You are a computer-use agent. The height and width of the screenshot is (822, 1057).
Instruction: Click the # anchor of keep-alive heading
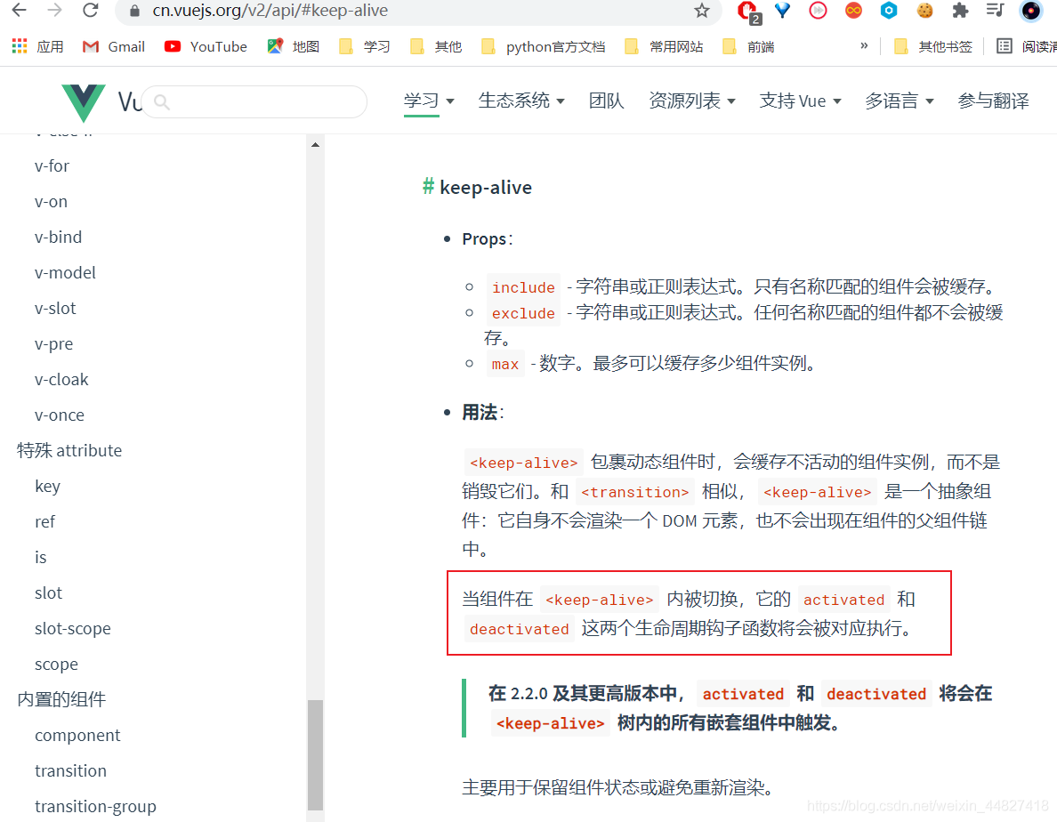tap(427, 186)
